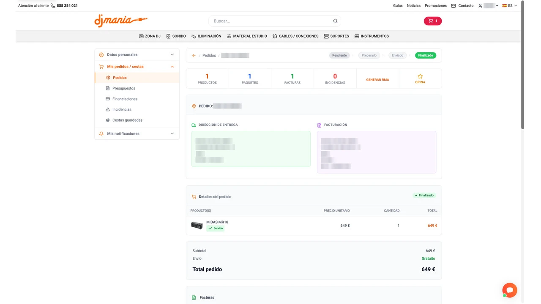Open the ILUMINACIÓN menu
Viewport: 541px width, 304px height.
(206, 36)
